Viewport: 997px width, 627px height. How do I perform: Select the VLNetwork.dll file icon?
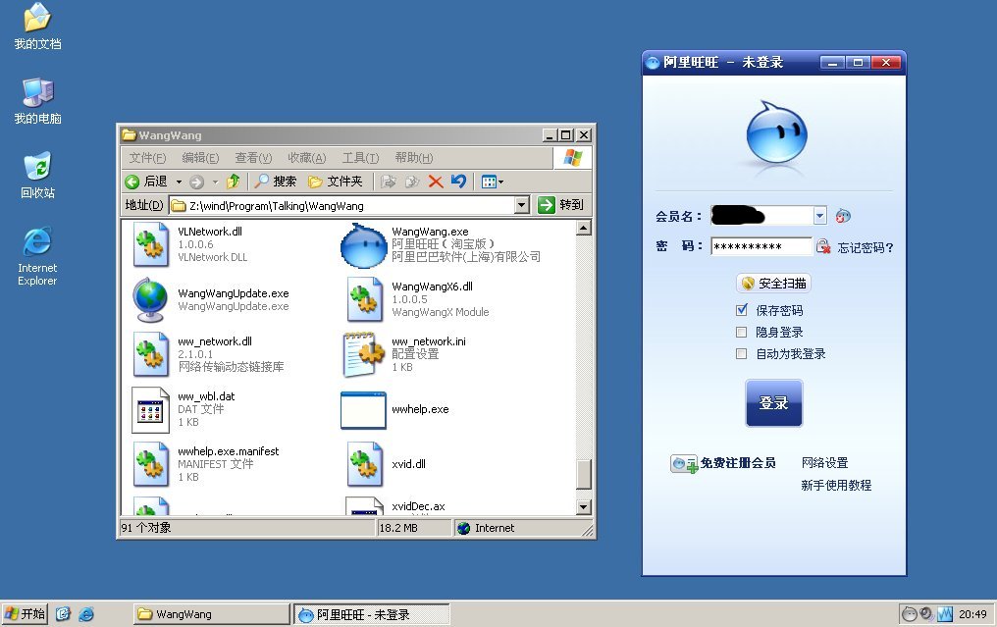pyautogui.click(x=151, y=245)
